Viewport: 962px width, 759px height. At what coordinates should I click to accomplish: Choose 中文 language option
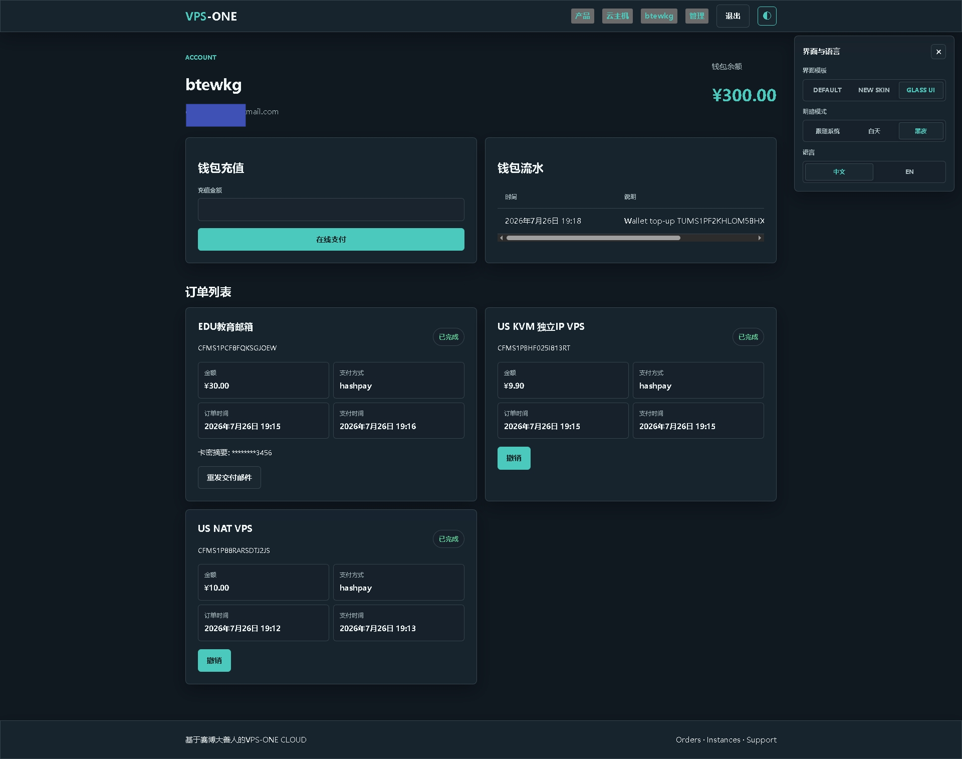pyautogui.click(x=839, y=172)
